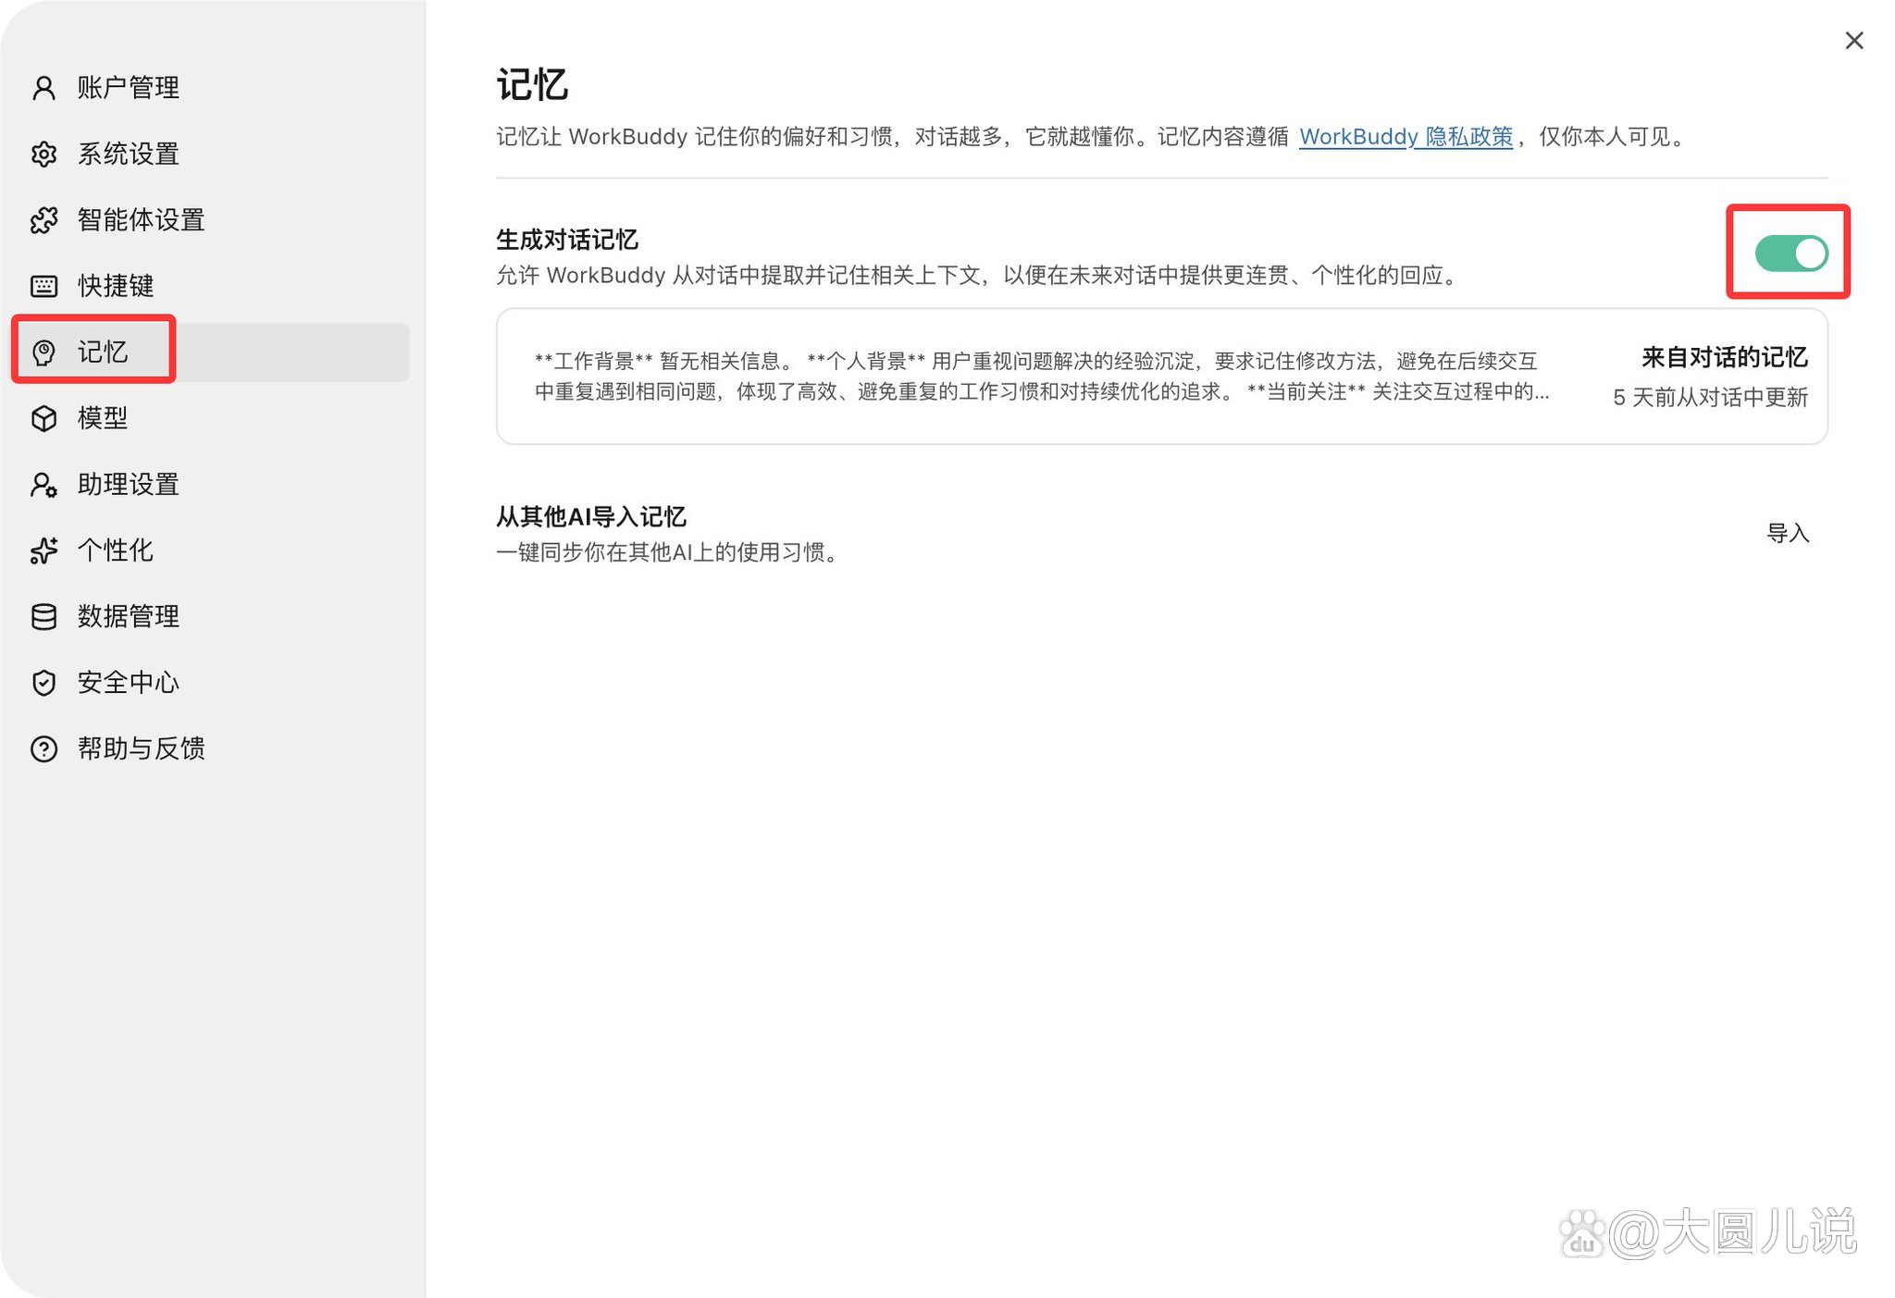Click the 数据管理 database icon
1895x1298 pixels.
point(43,616)
